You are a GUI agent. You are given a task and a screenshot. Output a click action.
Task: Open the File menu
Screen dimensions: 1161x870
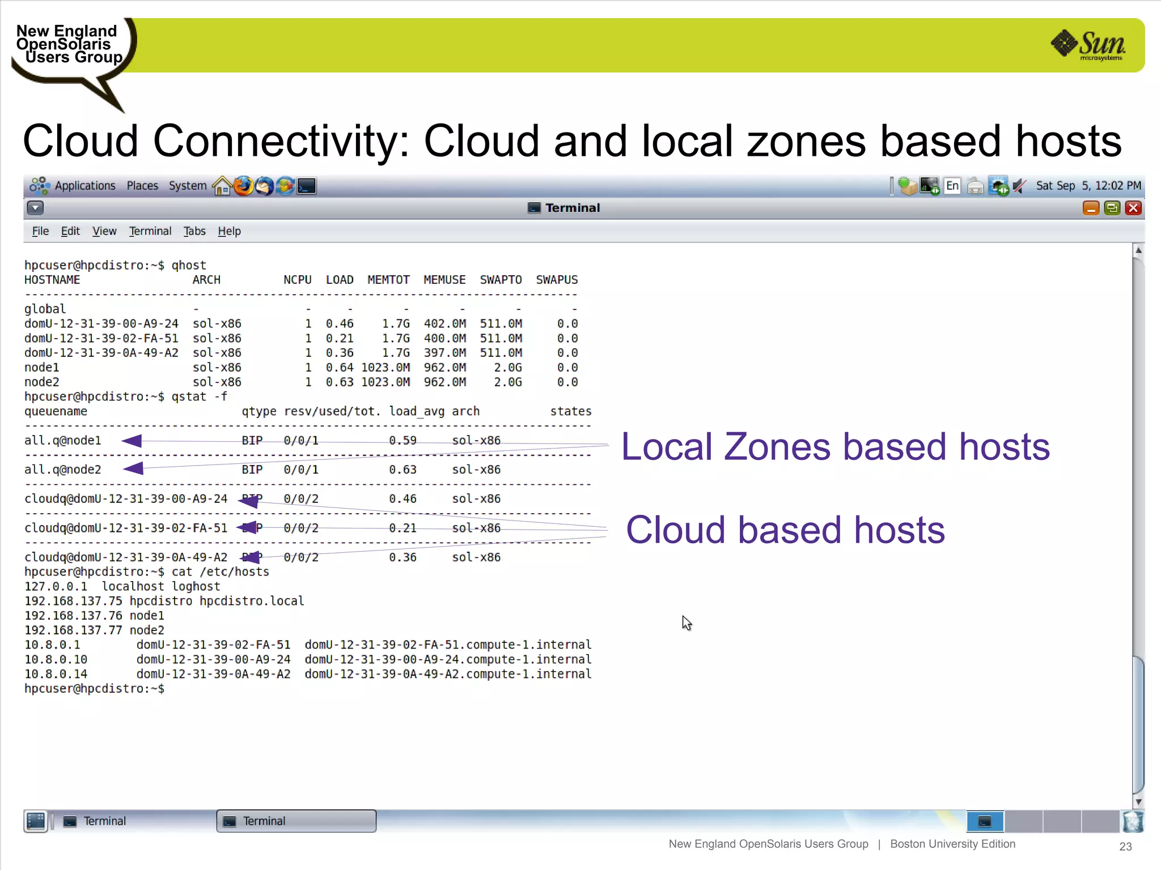pyautogui.click(x=40, y=231)
